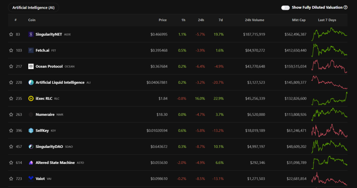The height and width of the screenshot is (188, 357).
Task: Sort by Mkt Cap column
Action: tap(299, 20)
